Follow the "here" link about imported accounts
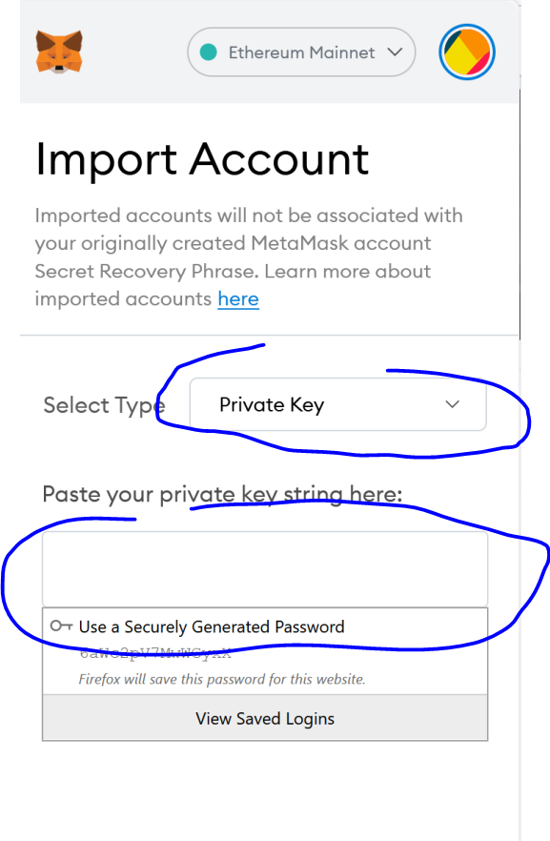Viewport: 550px width, 841px height. pos(238,298)
